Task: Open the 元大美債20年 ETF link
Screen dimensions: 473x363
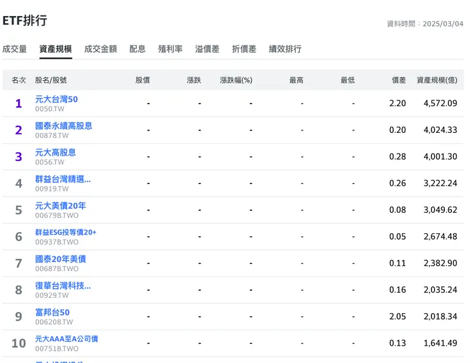Action: (60, 206)
